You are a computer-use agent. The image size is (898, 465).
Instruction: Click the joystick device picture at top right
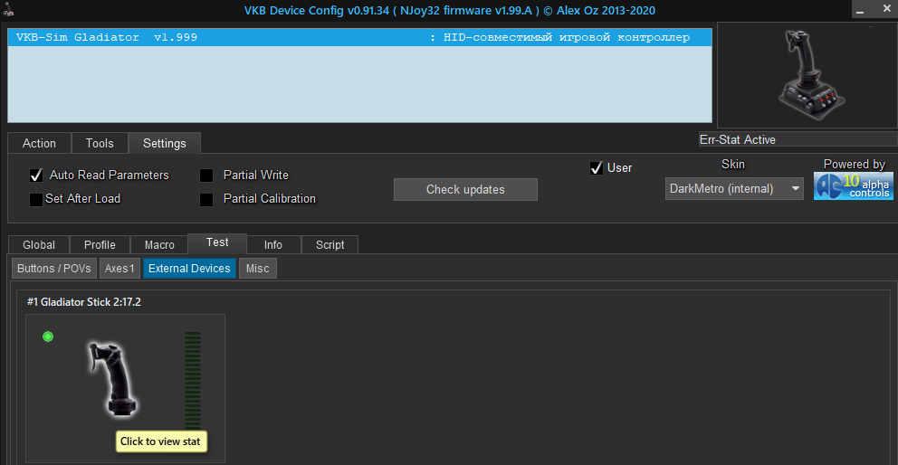click(812, 75)
